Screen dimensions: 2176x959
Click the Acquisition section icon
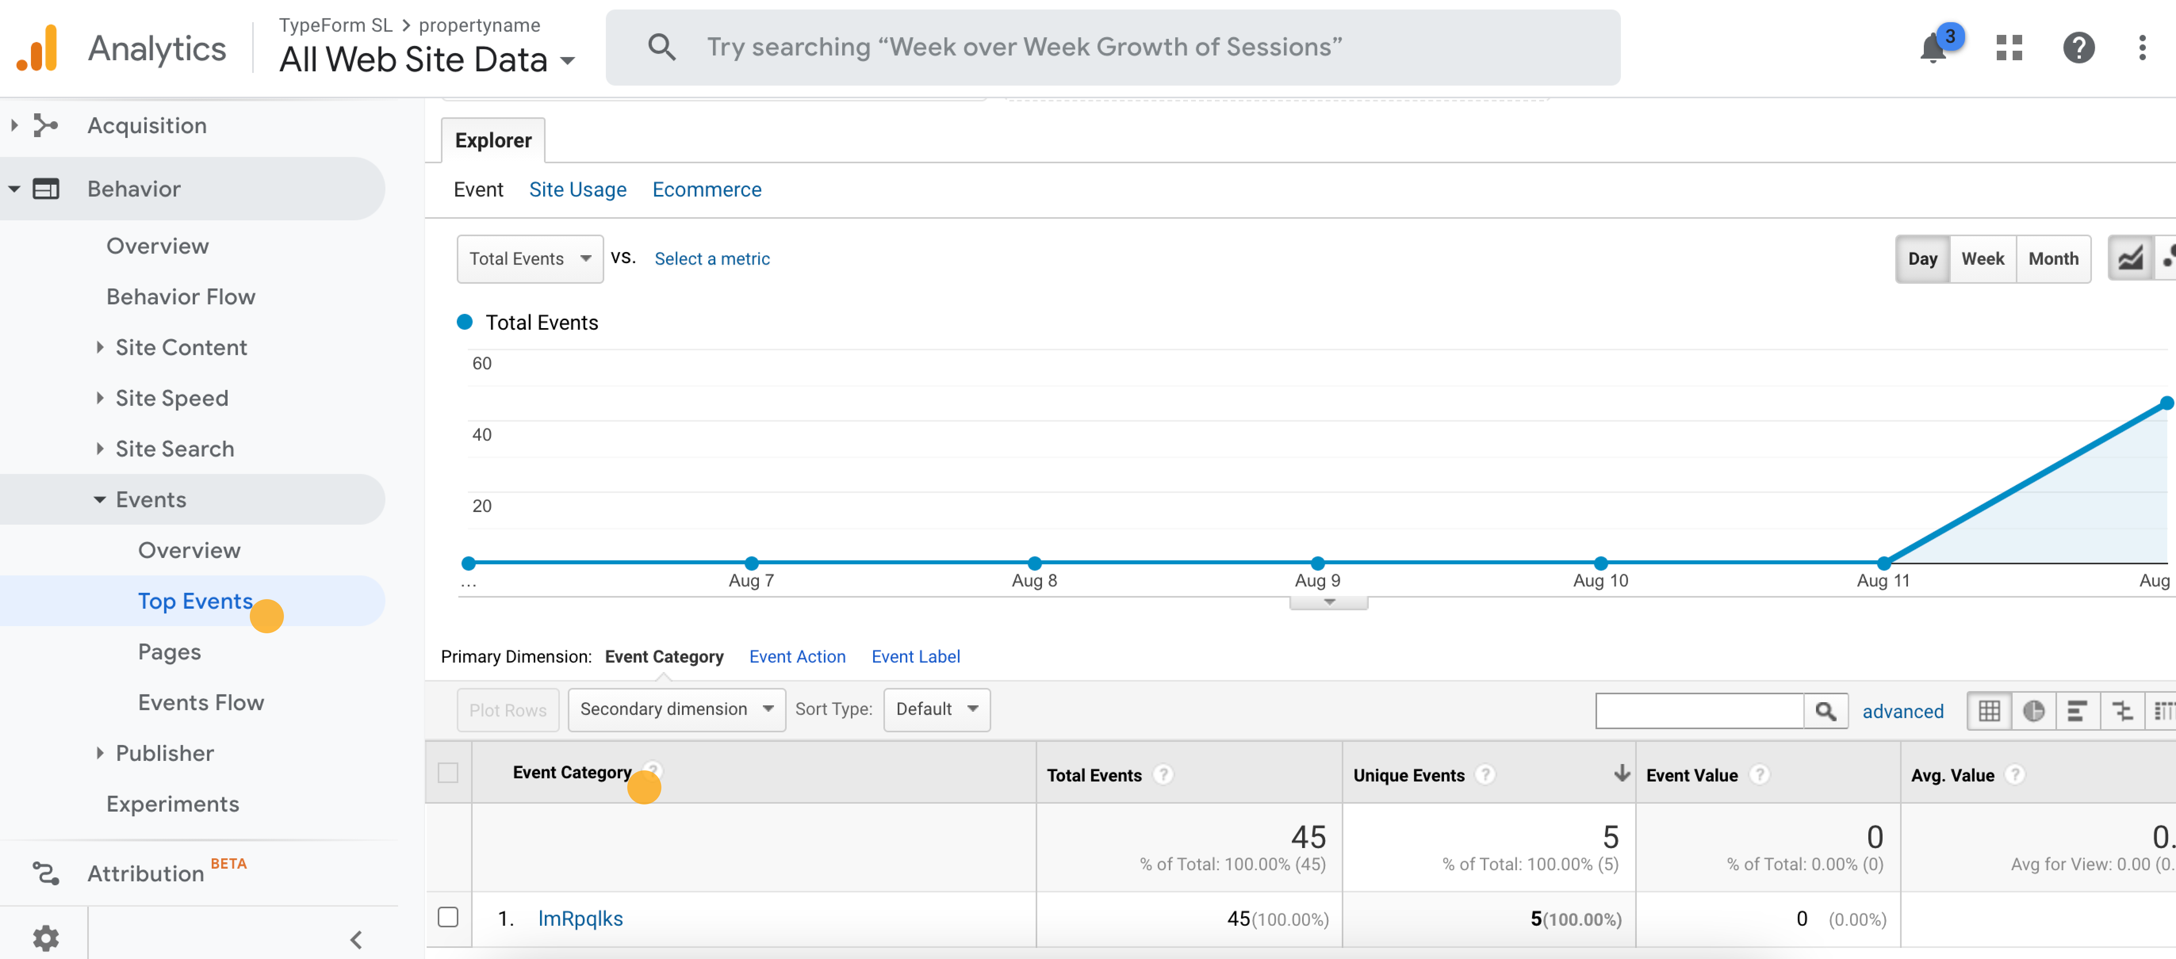(46, 125)
